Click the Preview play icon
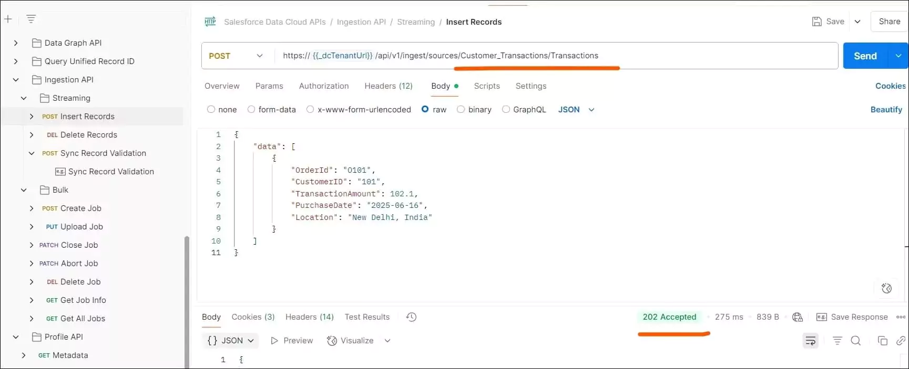 [x=274, y=341]
